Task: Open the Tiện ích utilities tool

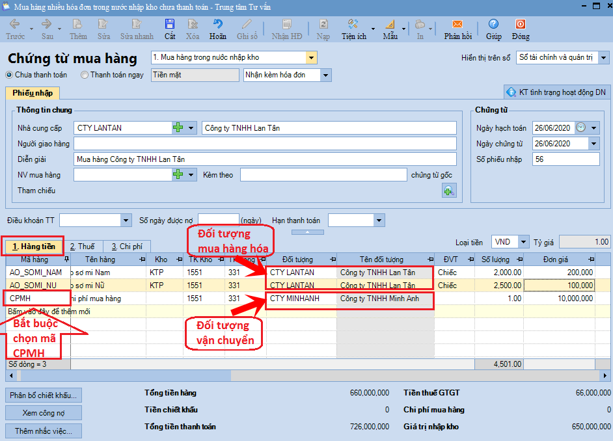Action: (353, 29)
